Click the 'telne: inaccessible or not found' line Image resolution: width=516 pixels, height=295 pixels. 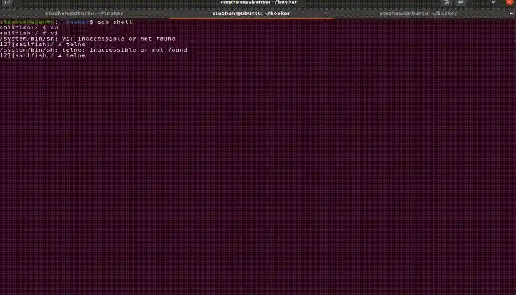93,50
